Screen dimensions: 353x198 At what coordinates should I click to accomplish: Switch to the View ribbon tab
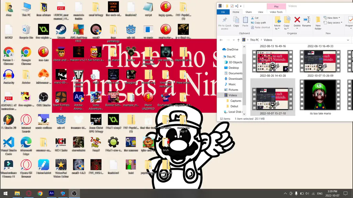(x=260, y=12)
